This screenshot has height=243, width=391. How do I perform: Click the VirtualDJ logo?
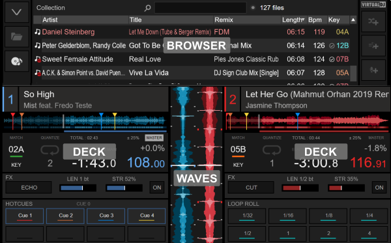(373, 5)
